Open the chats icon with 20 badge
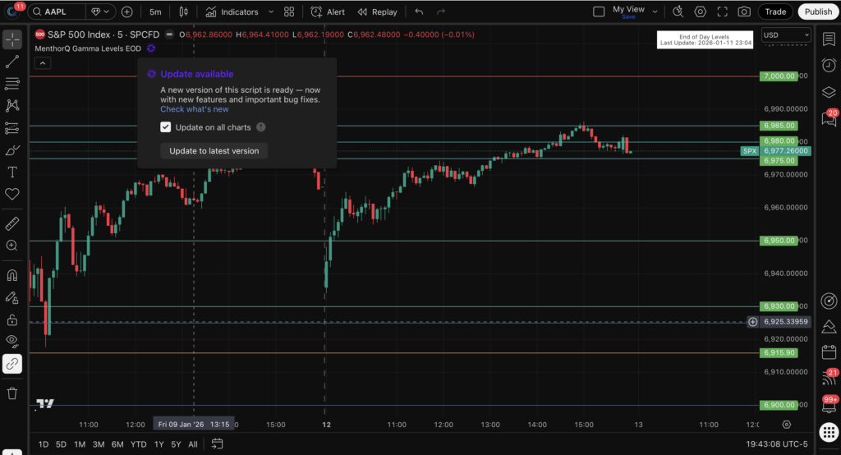 829,118
